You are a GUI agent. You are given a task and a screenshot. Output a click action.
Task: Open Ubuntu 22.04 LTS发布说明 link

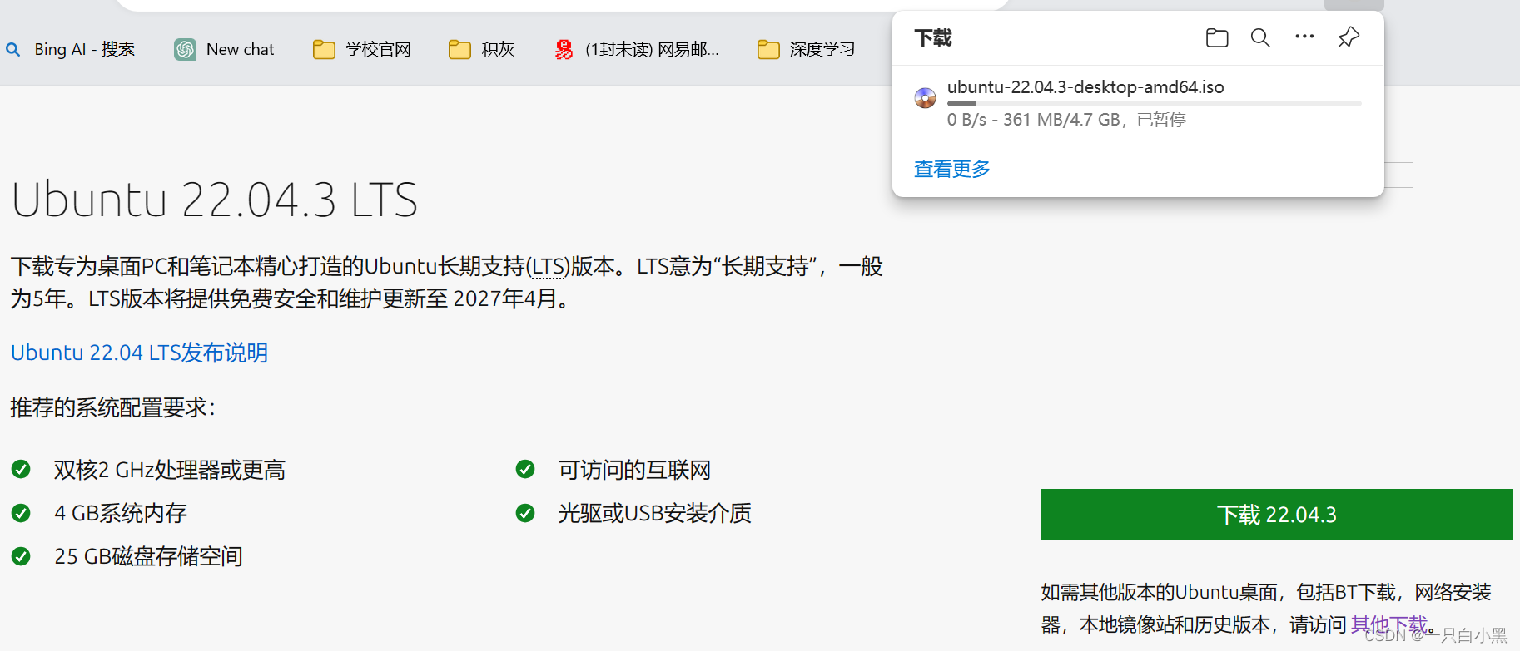[139, 353]
